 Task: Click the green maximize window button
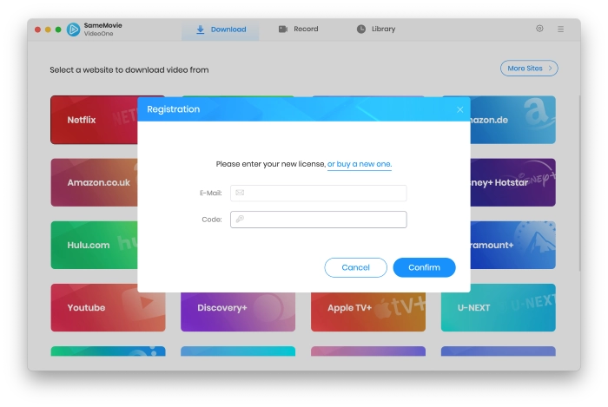(x=58, y=30)
